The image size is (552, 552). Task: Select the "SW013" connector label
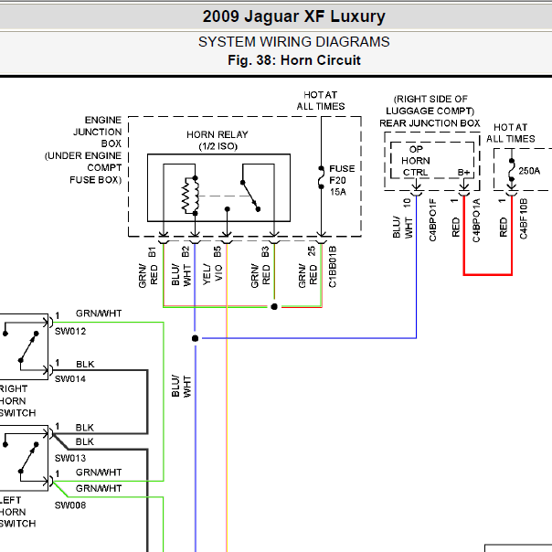[70, 458]
